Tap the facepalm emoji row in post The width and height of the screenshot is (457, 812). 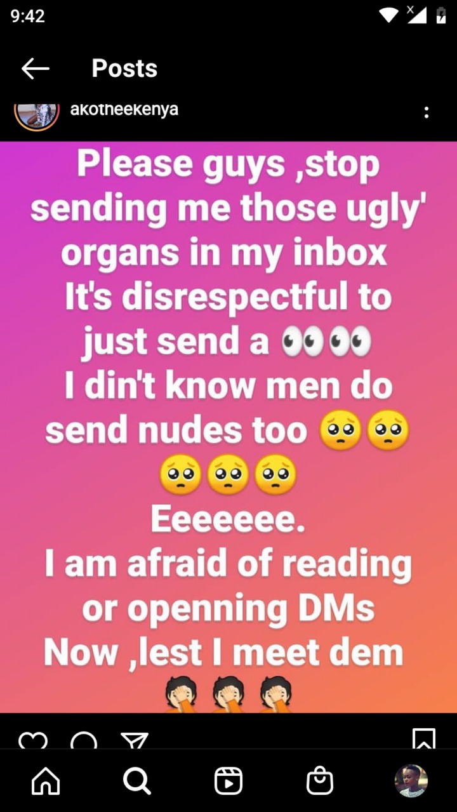(228, 694)
